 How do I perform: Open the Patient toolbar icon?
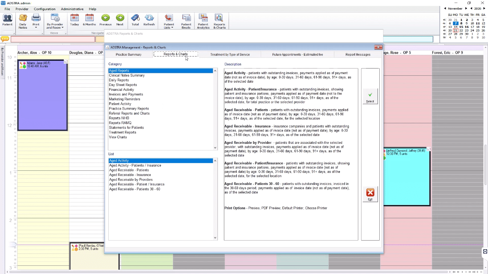point(7,20)
